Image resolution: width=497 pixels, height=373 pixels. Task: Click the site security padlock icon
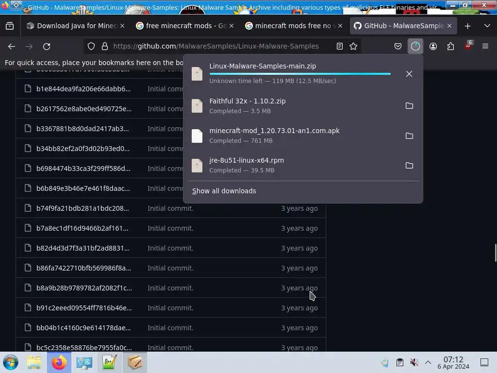tap(105, 46)
